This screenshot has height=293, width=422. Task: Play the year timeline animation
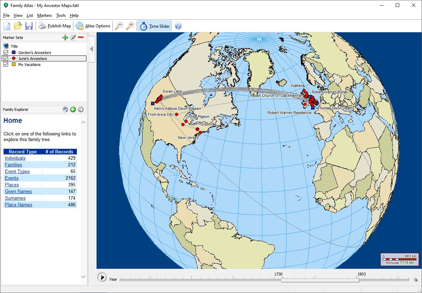[x=102, y=277]
